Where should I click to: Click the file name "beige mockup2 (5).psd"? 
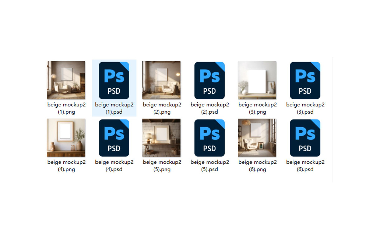click(210, 166)
